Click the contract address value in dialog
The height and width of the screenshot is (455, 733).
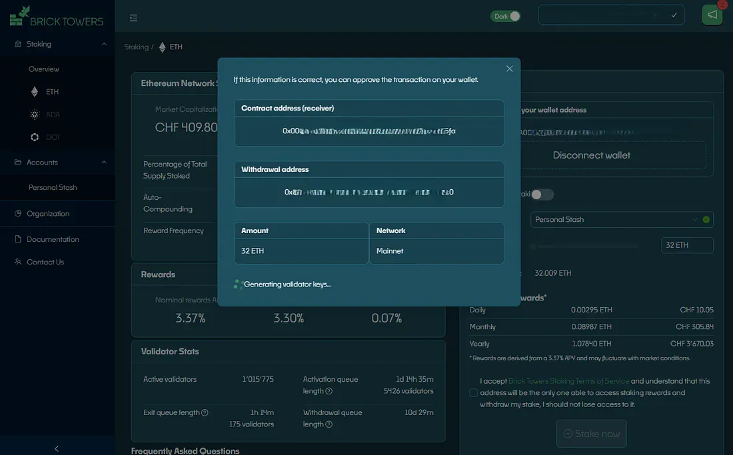[x=369, y=131]
